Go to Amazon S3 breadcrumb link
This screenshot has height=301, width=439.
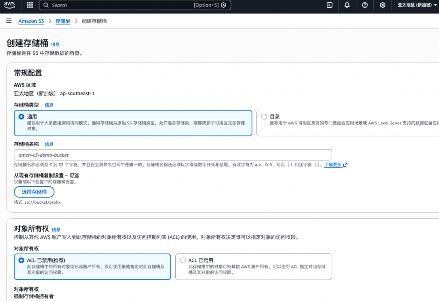pyautogui.click(x=31, y=21)
